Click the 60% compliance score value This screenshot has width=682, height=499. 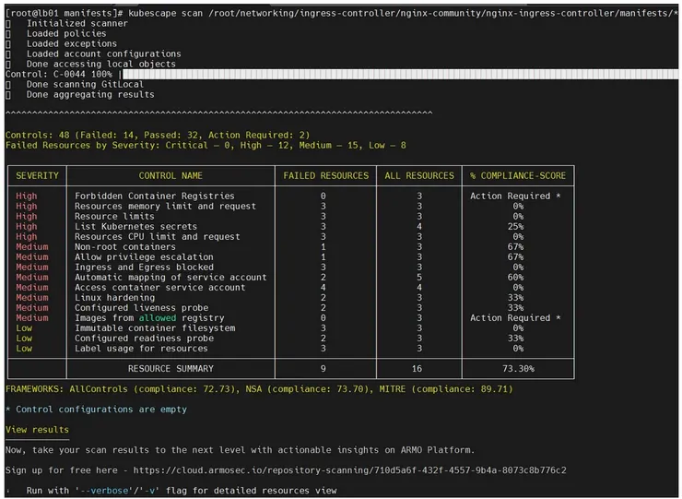click(x=515, y=278)
